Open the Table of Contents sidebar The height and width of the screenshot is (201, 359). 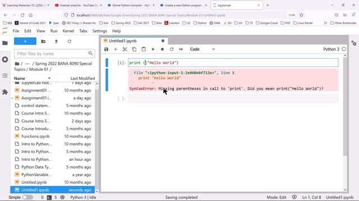[x=5, y=76]
